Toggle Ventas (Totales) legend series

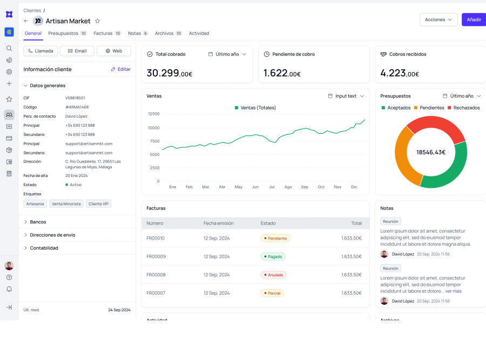[255, 108]
